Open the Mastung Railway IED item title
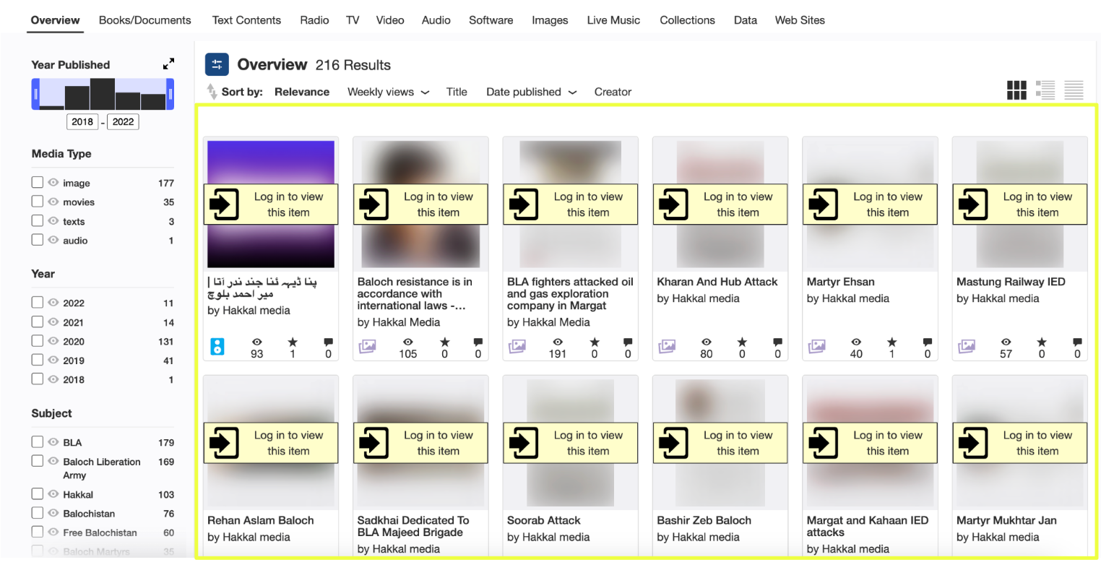Viewport: 1101px width, 565px height. 1010,282
